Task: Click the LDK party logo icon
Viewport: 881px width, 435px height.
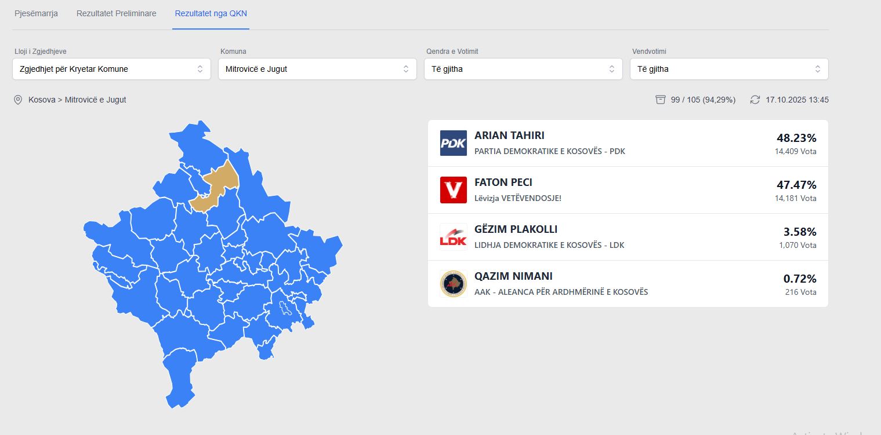Action: (x=453, y=237)
